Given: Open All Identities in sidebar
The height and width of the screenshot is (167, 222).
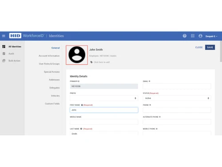Looking at the screenshot, I should click(x=15, y=46).
